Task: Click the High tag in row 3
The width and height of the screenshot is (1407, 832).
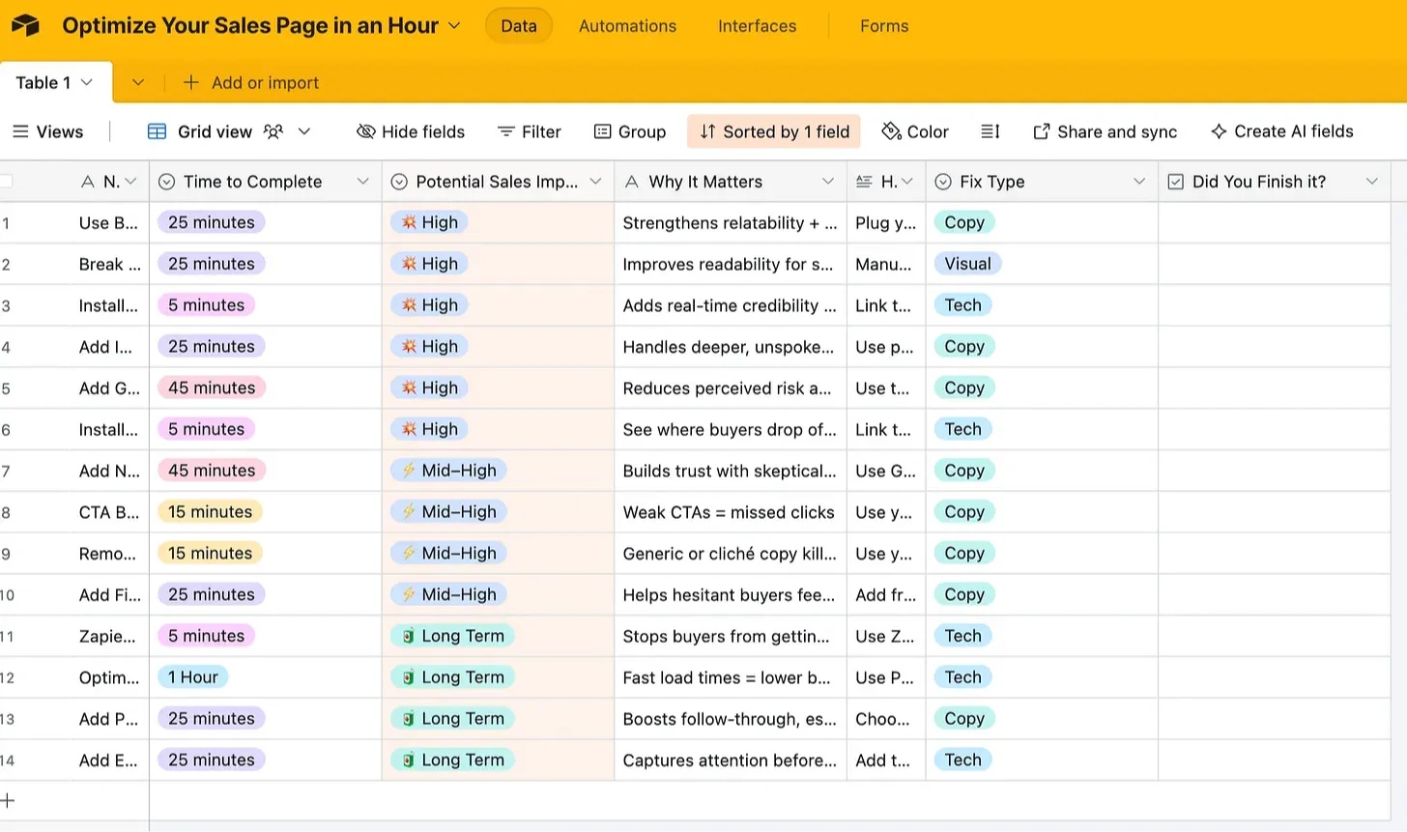Action: point(429,305)
